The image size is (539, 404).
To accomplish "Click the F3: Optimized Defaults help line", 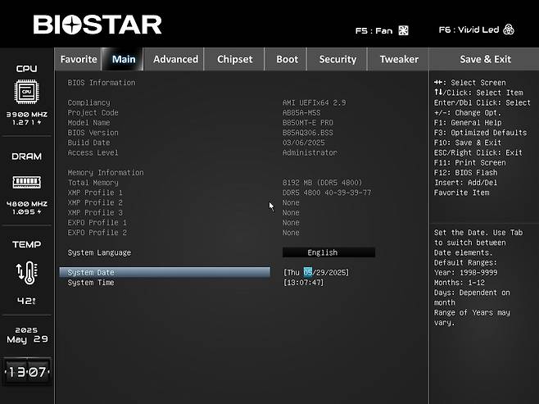I will tap(480, 133).
